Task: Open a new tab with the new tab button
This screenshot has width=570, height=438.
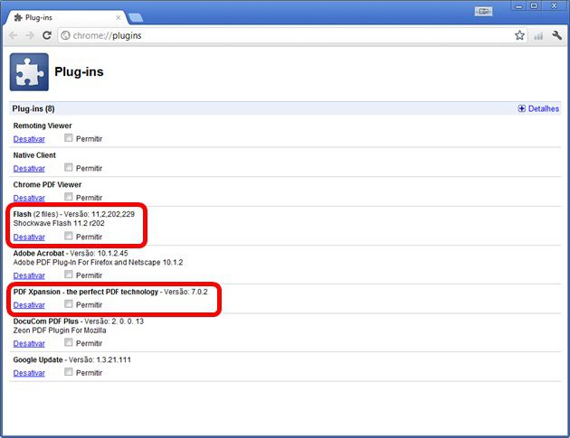Action: click(136, 17)
